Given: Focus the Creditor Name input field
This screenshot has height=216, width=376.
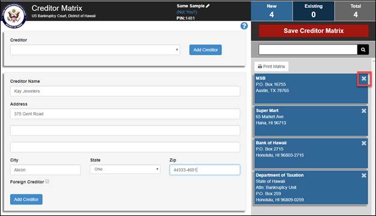Looking at the screenshot, I should (125, 91).
